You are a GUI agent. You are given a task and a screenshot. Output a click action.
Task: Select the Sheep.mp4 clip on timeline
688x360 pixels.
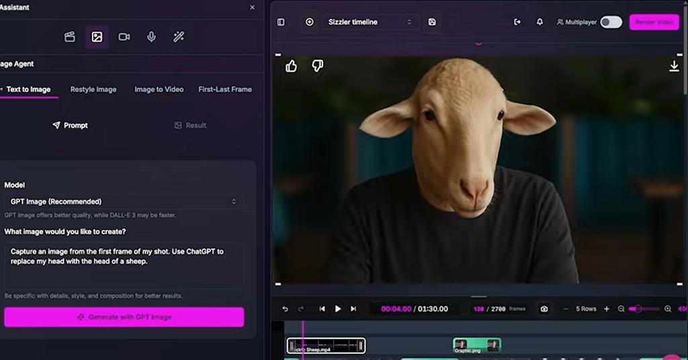(326, 345)
